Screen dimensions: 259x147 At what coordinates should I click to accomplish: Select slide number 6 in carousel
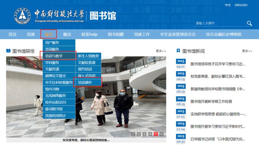[161, 134]
